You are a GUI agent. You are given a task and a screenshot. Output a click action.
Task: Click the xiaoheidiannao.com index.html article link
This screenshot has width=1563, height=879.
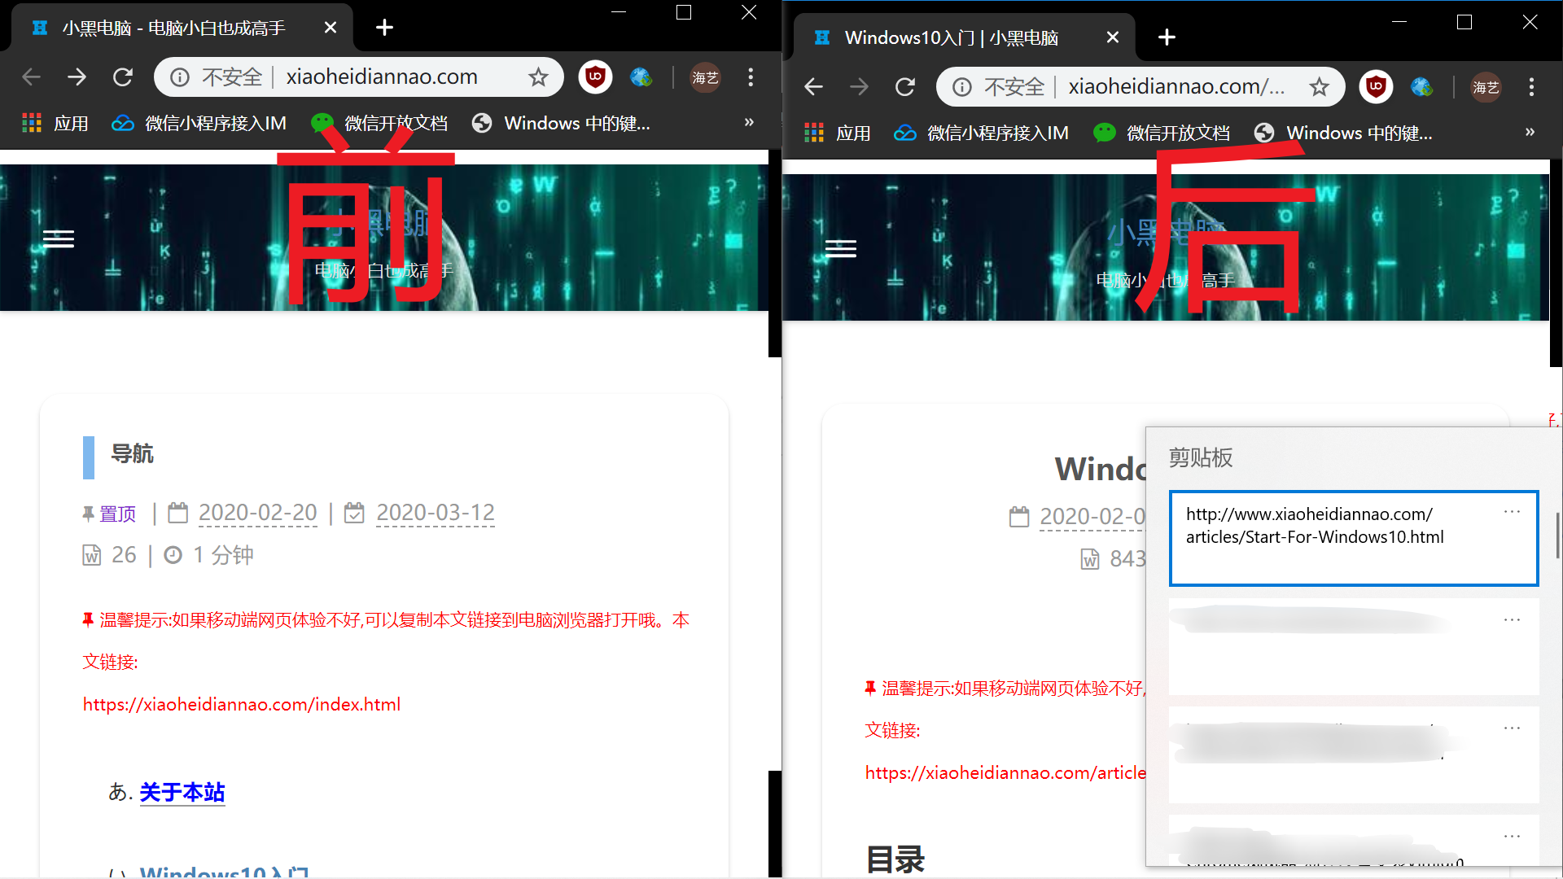(241, 703)
